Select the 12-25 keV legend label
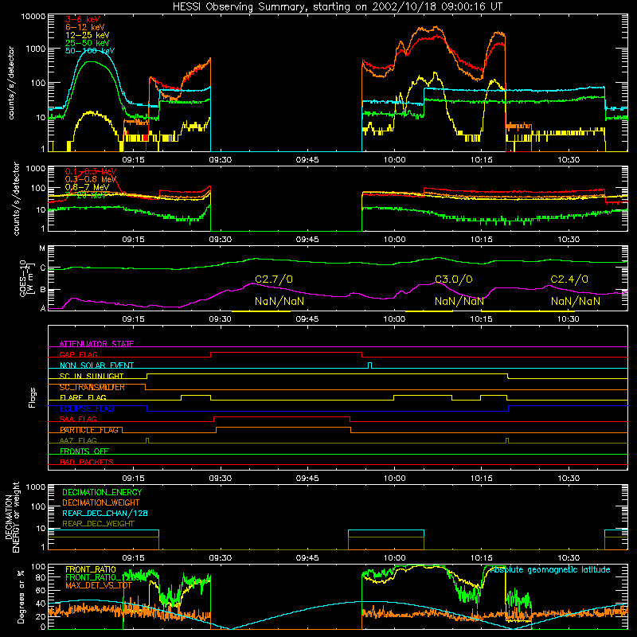Screen dimensions: 637x637 88,35
